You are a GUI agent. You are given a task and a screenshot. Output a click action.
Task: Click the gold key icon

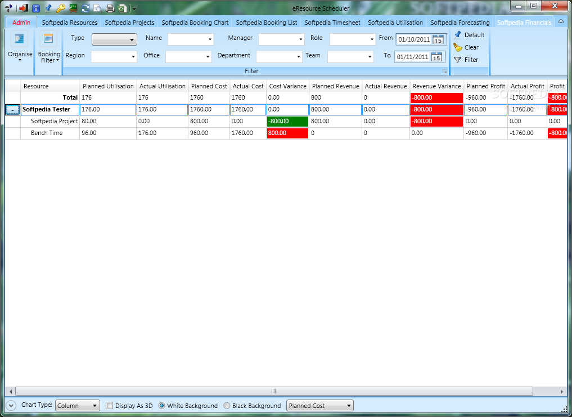[60, 8]
